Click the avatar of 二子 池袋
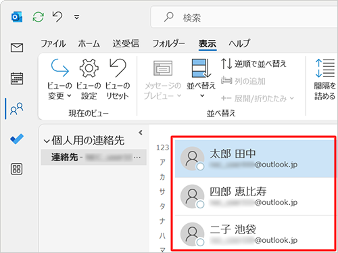The image size is (338, 253). pyautogui.click(x=192, y=234)
